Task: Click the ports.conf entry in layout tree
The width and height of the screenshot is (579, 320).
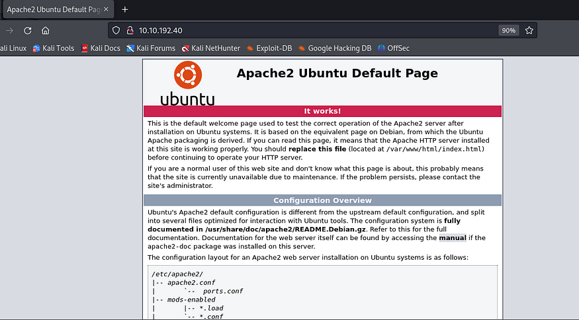Action: tap(223, 291)
